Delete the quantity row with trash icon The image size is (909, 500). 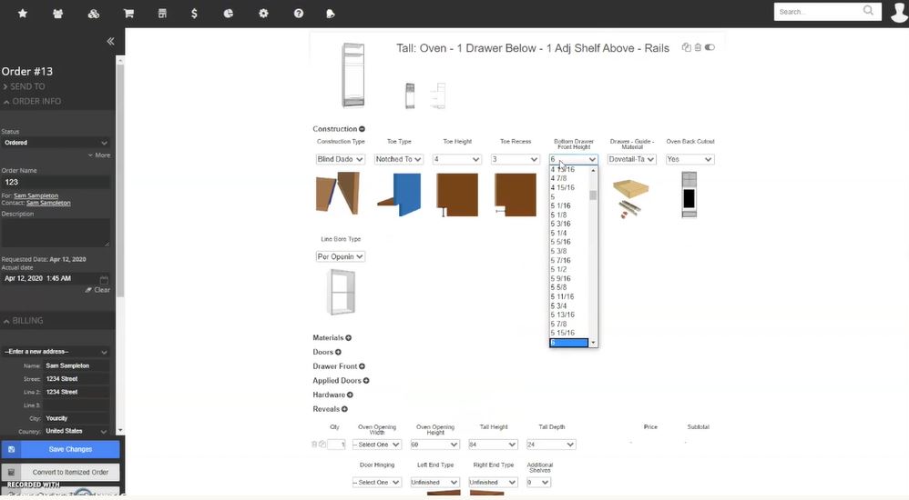[314, 445]
